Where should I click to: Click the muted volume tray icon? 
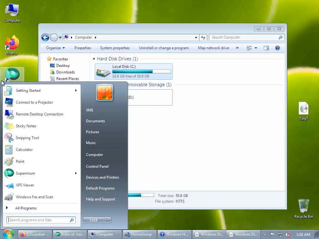tap(288, 235)
